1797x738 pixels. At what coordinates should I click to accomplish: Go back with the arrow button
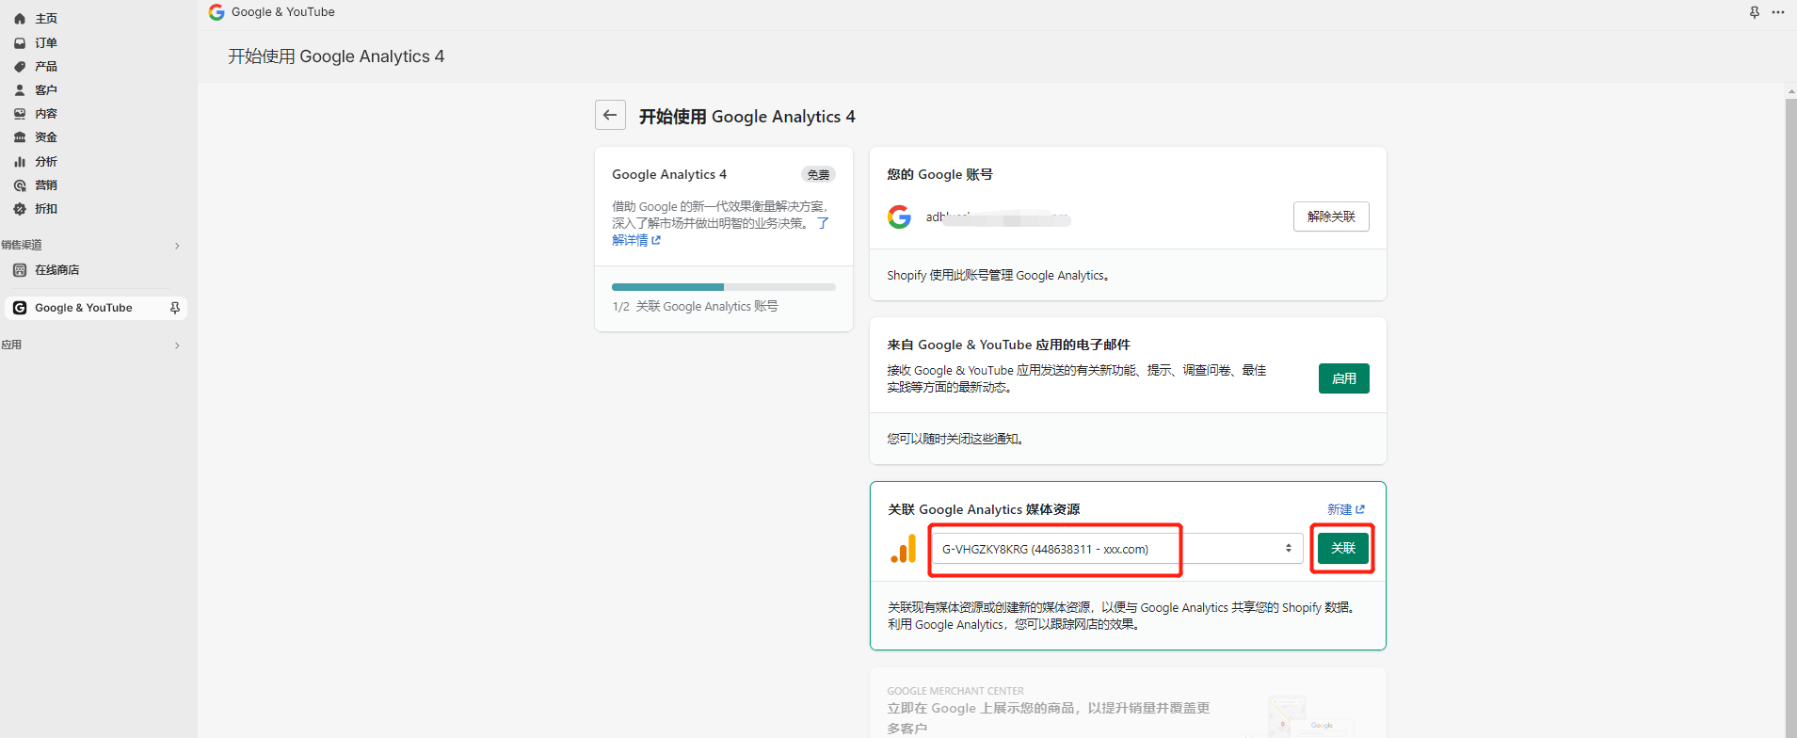[610, 115]
